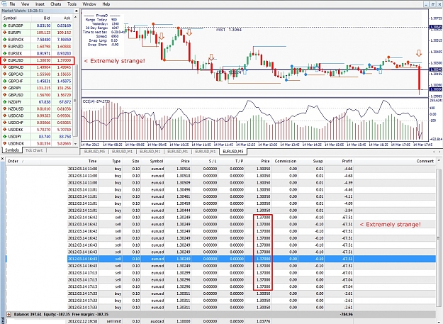Image resolution: width=443 pixels, height=324 pixels.
Task: Open the View menu
Action: pyautogui.click(x=25, y=4)
